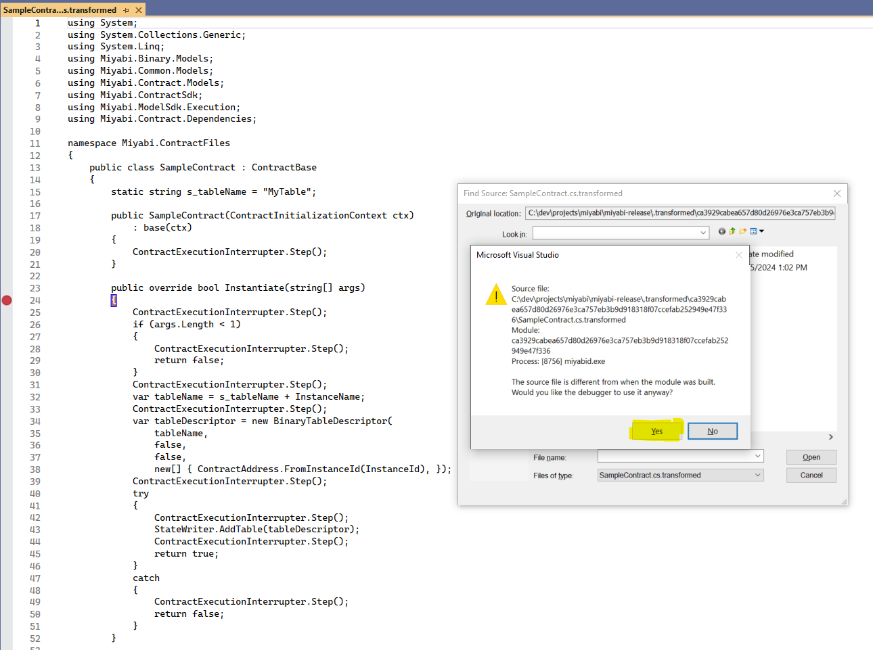Click 'var tableName = s_tableName + InstanceName;' line

pos(249,397)
